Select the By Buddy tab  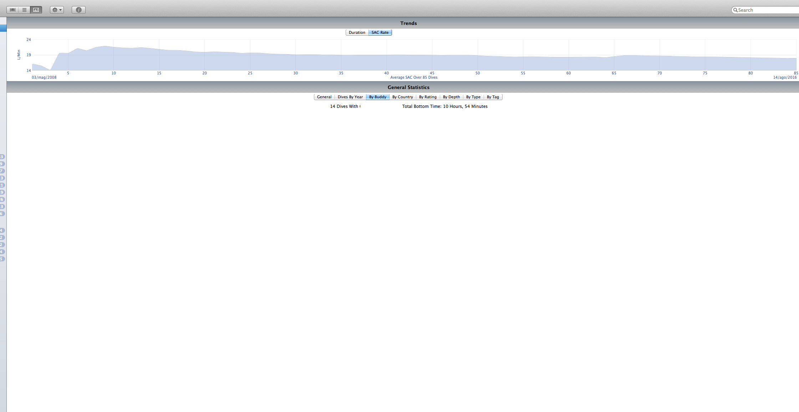point(377,97)
